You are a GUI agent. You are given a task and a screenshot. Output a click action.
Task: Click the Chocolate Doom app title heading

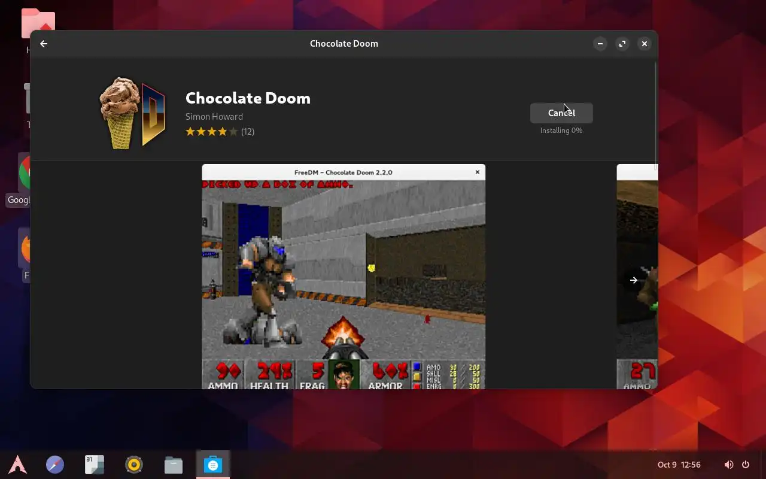(248, 98)
